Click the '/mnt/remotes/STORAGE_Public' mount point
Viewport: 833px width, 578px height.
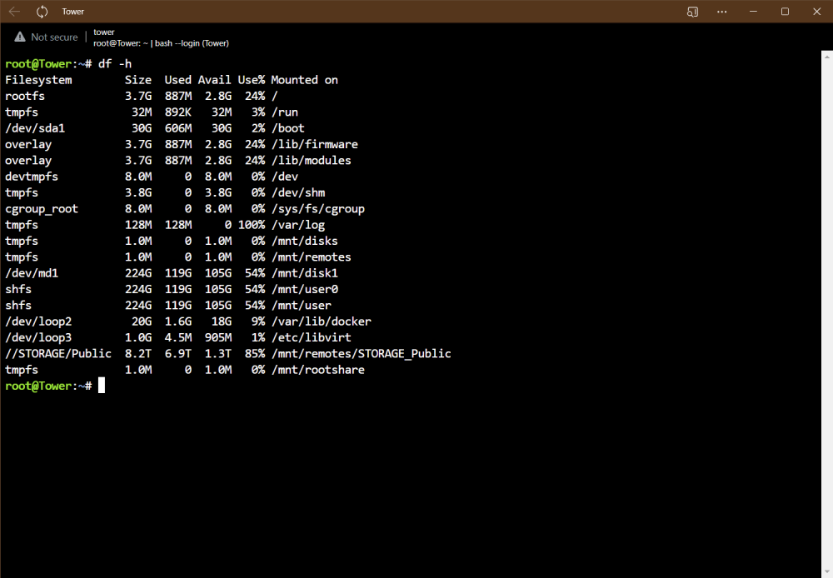click(x=362, y=354)
